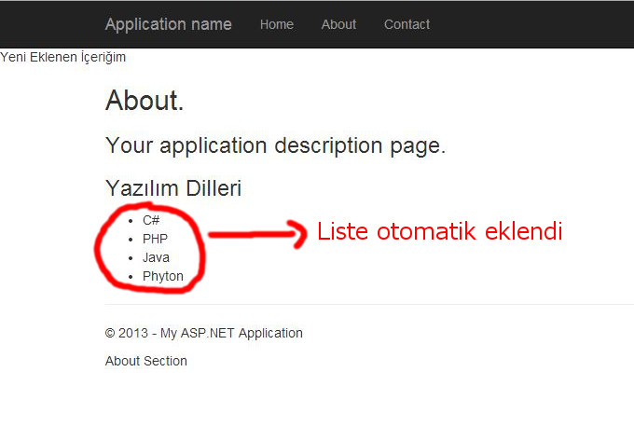The height and width of the screenshot is (427, 634).
Task: Select the PHP list item
Action: (155, 239)
